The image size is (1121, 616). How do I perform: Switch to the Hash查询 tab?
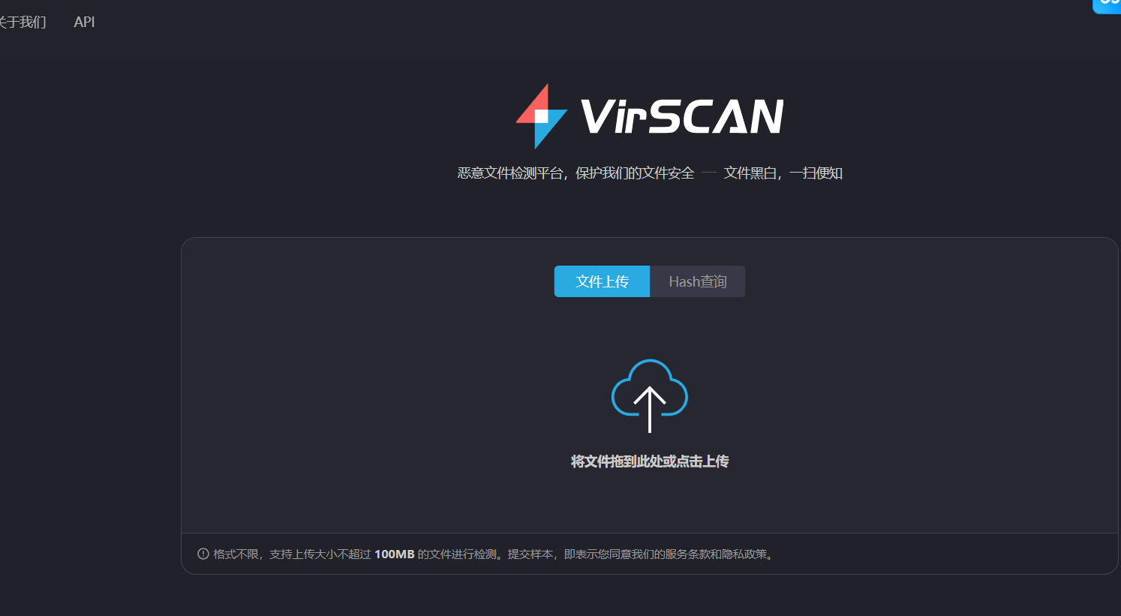697,281
